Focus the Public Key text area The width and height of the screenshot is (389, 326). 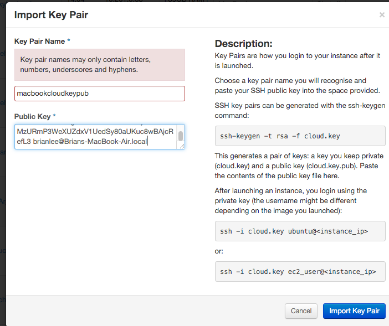click(94, 137)
